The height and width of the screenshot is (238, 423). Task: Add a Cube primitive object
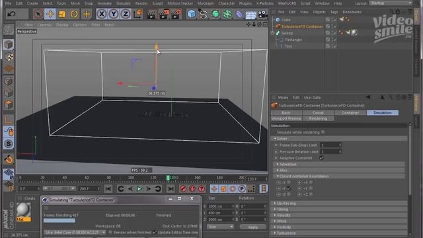(191, 14)
